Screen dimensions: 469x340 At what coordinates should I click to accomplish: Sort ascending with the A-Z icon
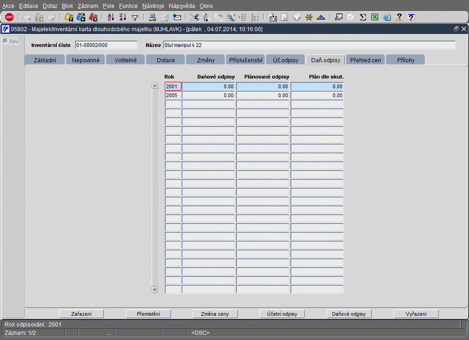coord(111,18)
